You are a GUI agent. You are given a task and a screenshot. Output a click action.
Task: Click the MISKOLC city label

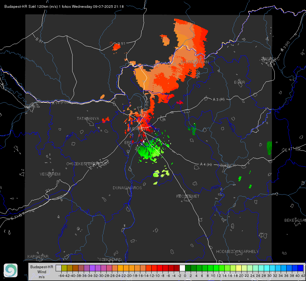pyautogui.click(x=271, y=59)
